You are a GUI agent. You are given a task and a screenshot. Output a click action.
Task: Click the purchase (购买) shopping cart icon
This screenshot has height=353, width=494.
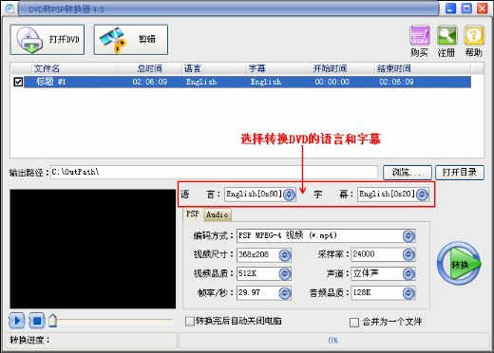(x=420, y=35)
